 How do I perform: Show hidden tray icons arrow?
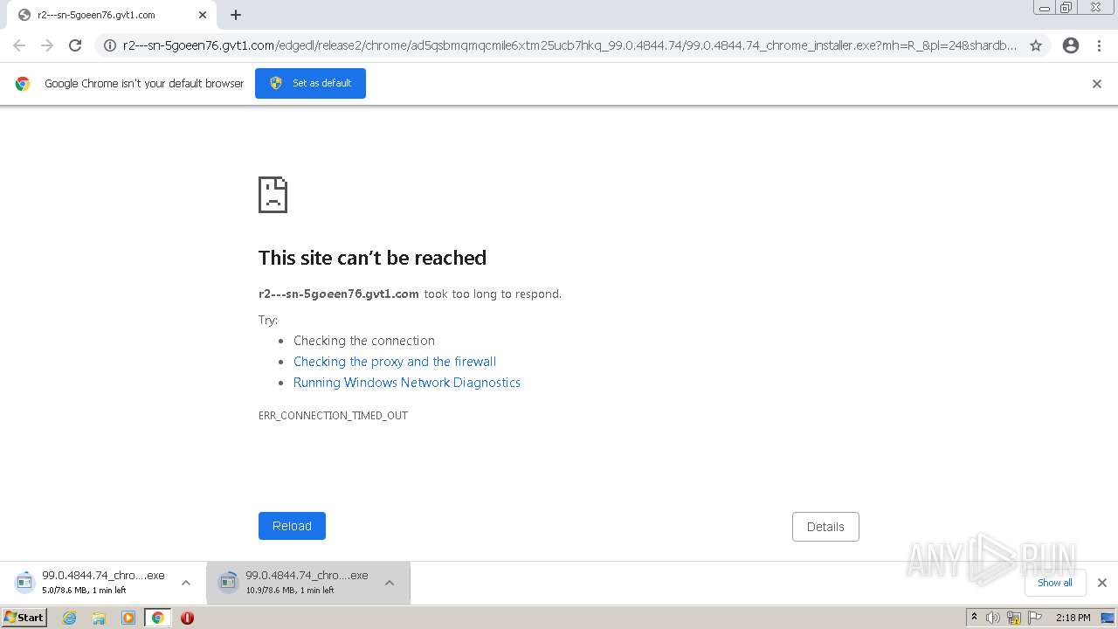(974, 618)
